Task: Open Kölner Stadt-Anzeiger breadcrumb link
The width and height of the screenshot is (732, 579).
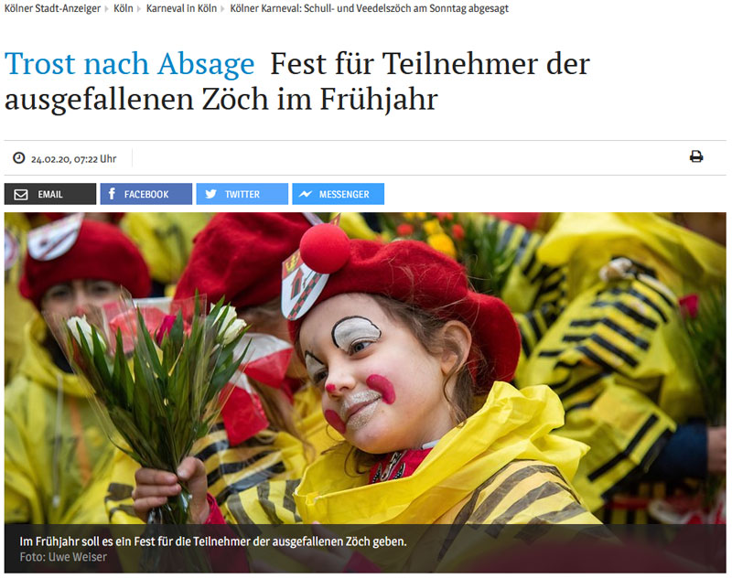Action: point(52,8)
